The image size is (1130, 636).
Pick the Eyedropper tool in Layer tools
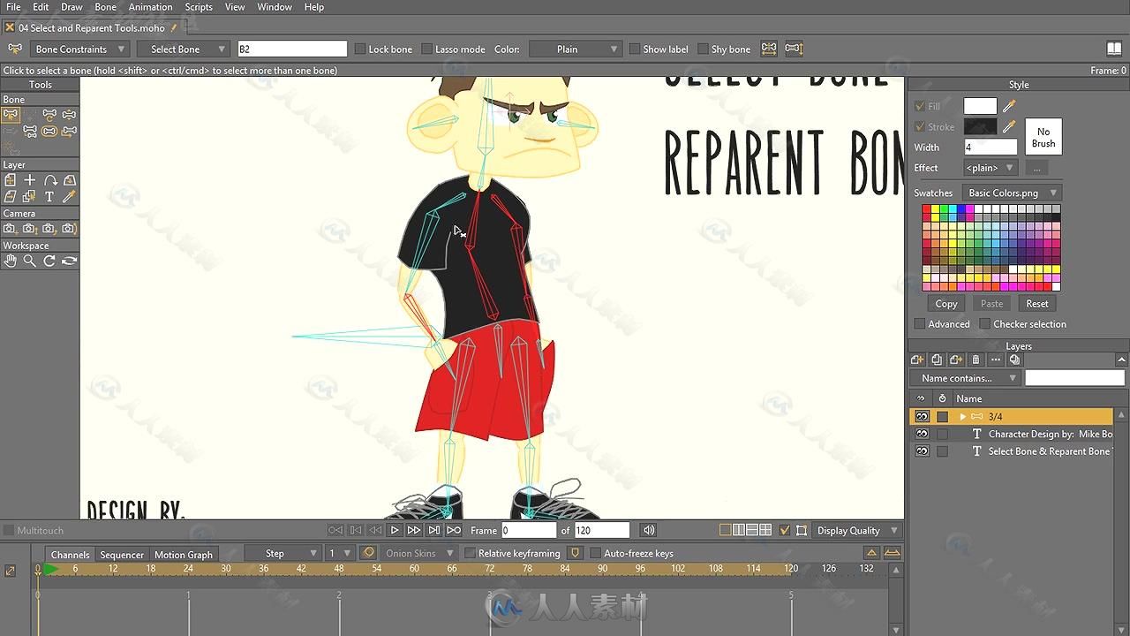(x=69, y=196)
